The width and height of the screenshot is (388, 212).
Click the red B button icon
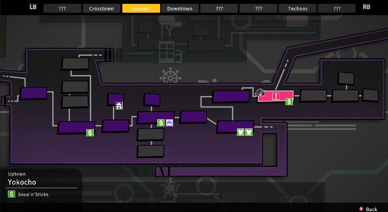(x=361, y=209)
